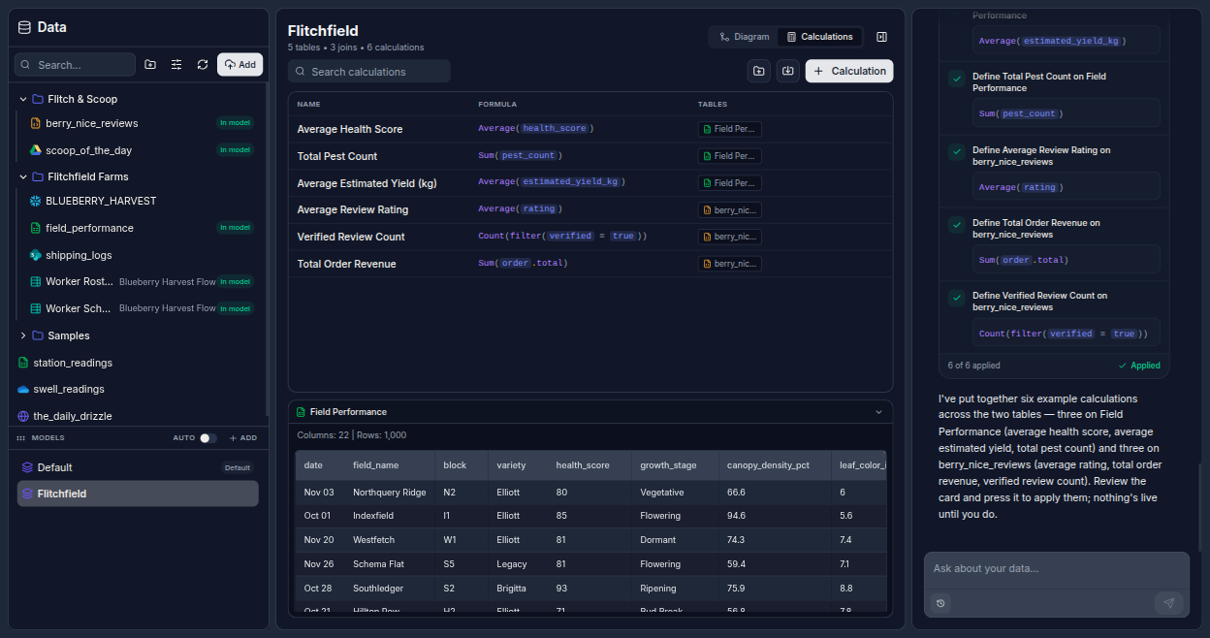1210x638 pixels.
Task: Switch to the Calculations tab
Action: [x=819, y=37]
